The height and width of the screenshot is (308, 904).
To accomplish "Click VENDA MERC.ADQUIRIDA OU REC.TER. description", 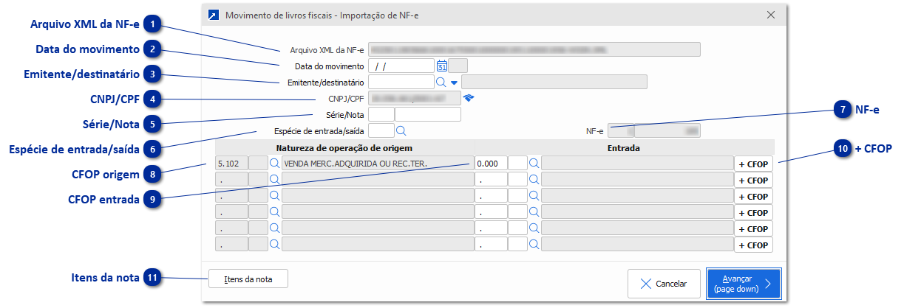I will click(x=378, y=163).
